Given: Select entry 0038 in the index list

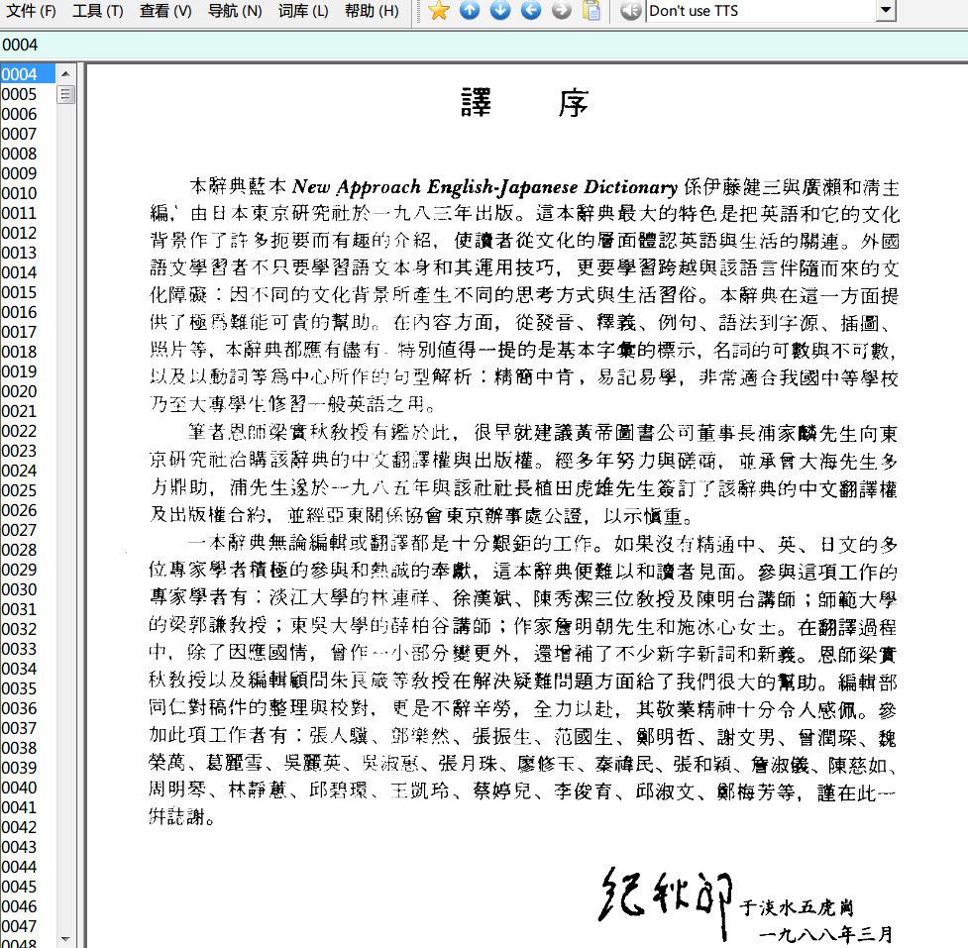Looking at the screenshot, I should (x=28, y=748).
